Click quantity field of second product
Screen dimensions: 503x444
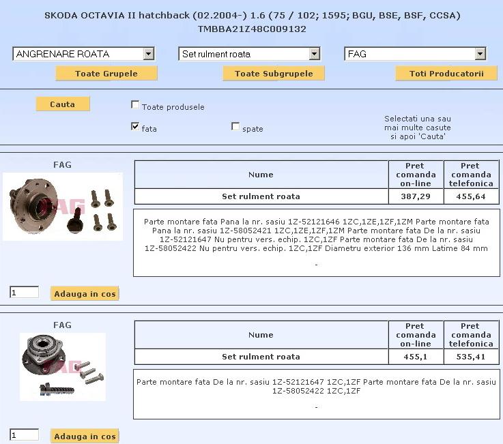click(x=24, y=435)
